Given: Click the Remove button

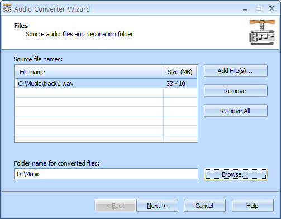Looking at the screenshot, I should 236,91.
